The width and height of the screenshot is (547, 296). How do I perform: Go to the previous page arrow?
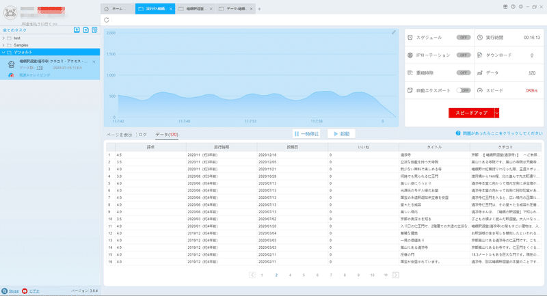click(x=252, y=275)
